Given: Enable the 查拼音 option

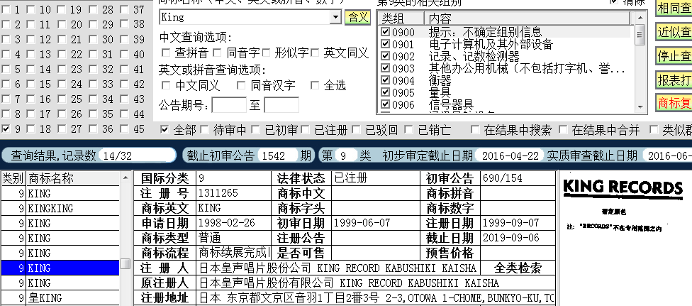Looking at the screenshot, I should point(166,53).
